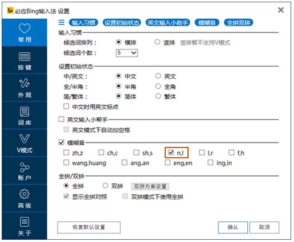Uncheck n,l fuzzy pinyin
This screenshot has height=242, width=294.
pos(171,153)
